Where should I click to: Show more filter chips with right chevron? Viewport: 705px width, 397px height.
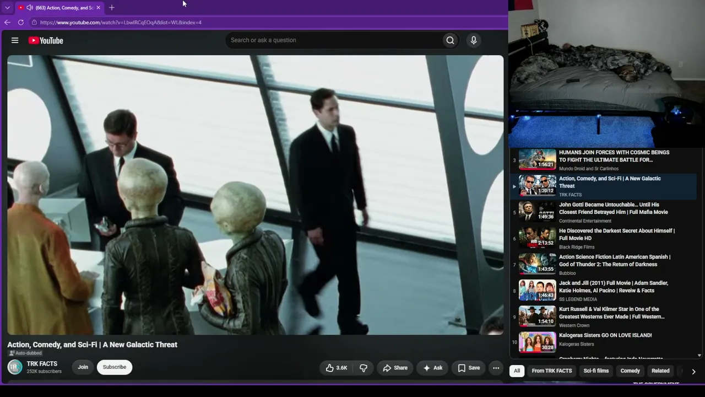click(x=693, y=372)
